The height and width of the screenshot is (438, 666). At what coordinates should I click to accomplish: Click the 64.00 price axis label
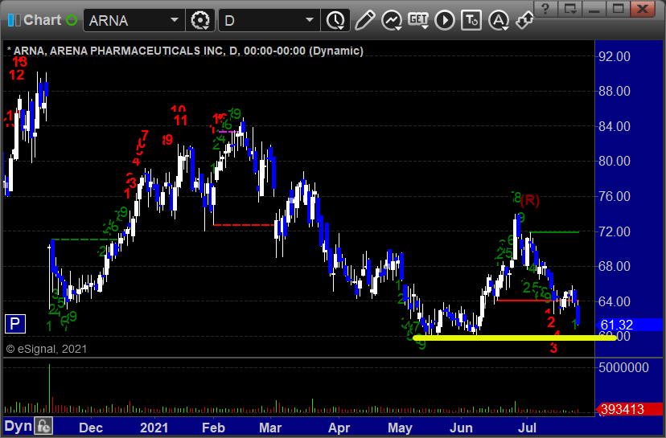coord(615,301)
